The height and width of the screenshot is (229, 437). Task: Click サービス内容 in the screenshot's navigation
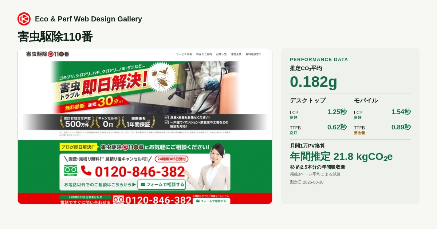(x=184, y=54)
